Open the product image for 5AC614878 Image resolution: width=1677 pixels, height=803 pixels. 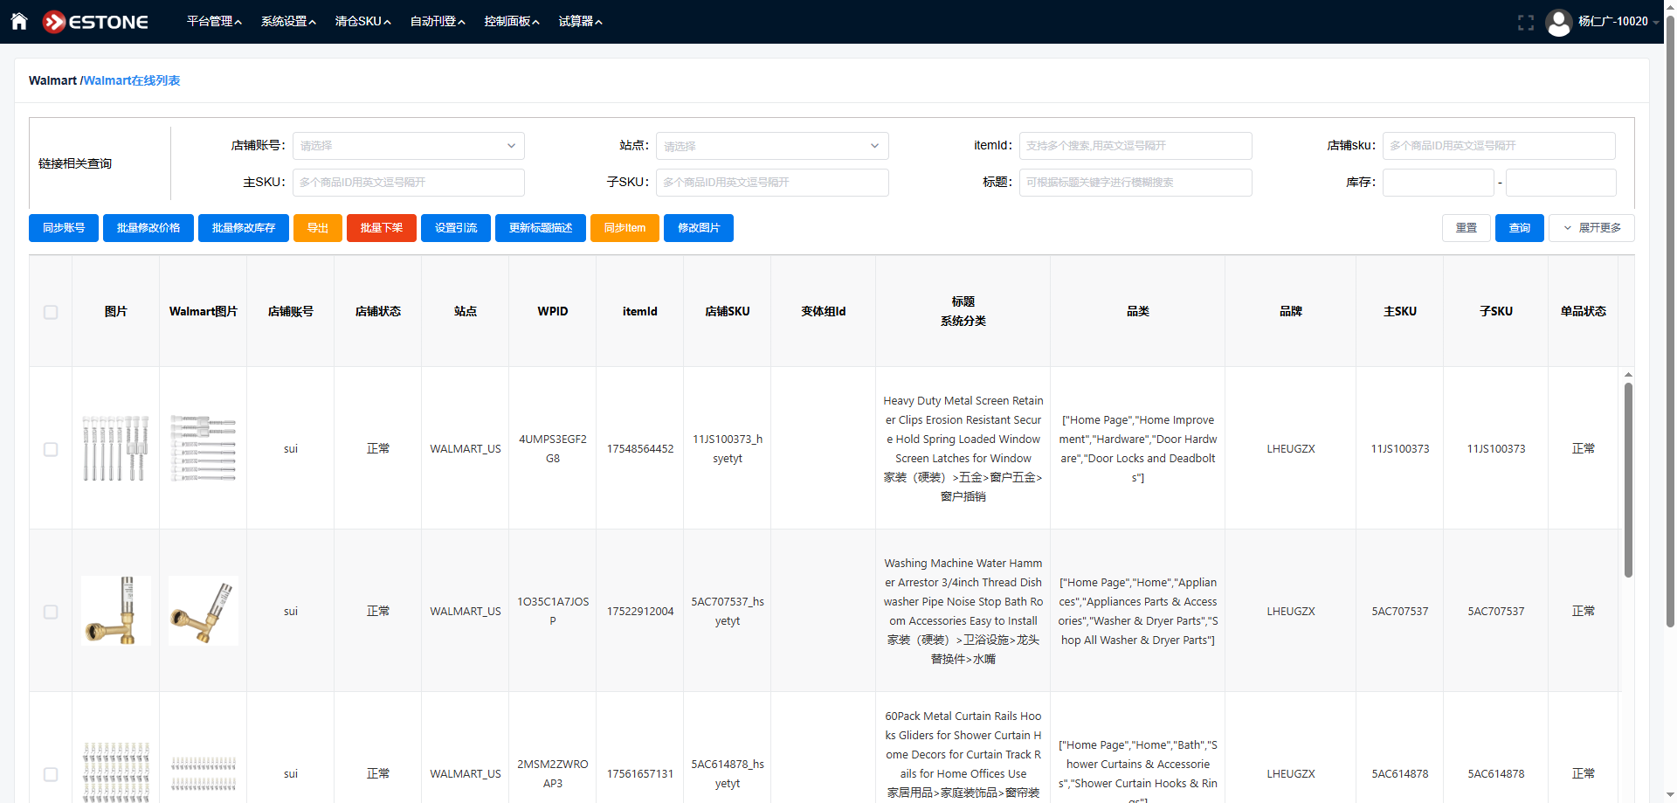coord(116,772)
